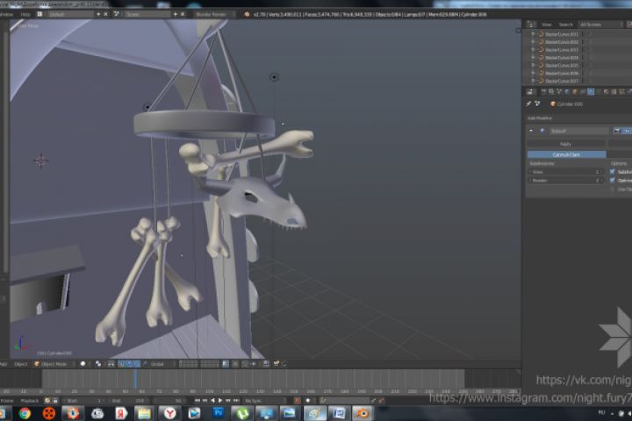Click the delete keyframe key icon
The image size is (632, 421).
(x=382, y=401)
